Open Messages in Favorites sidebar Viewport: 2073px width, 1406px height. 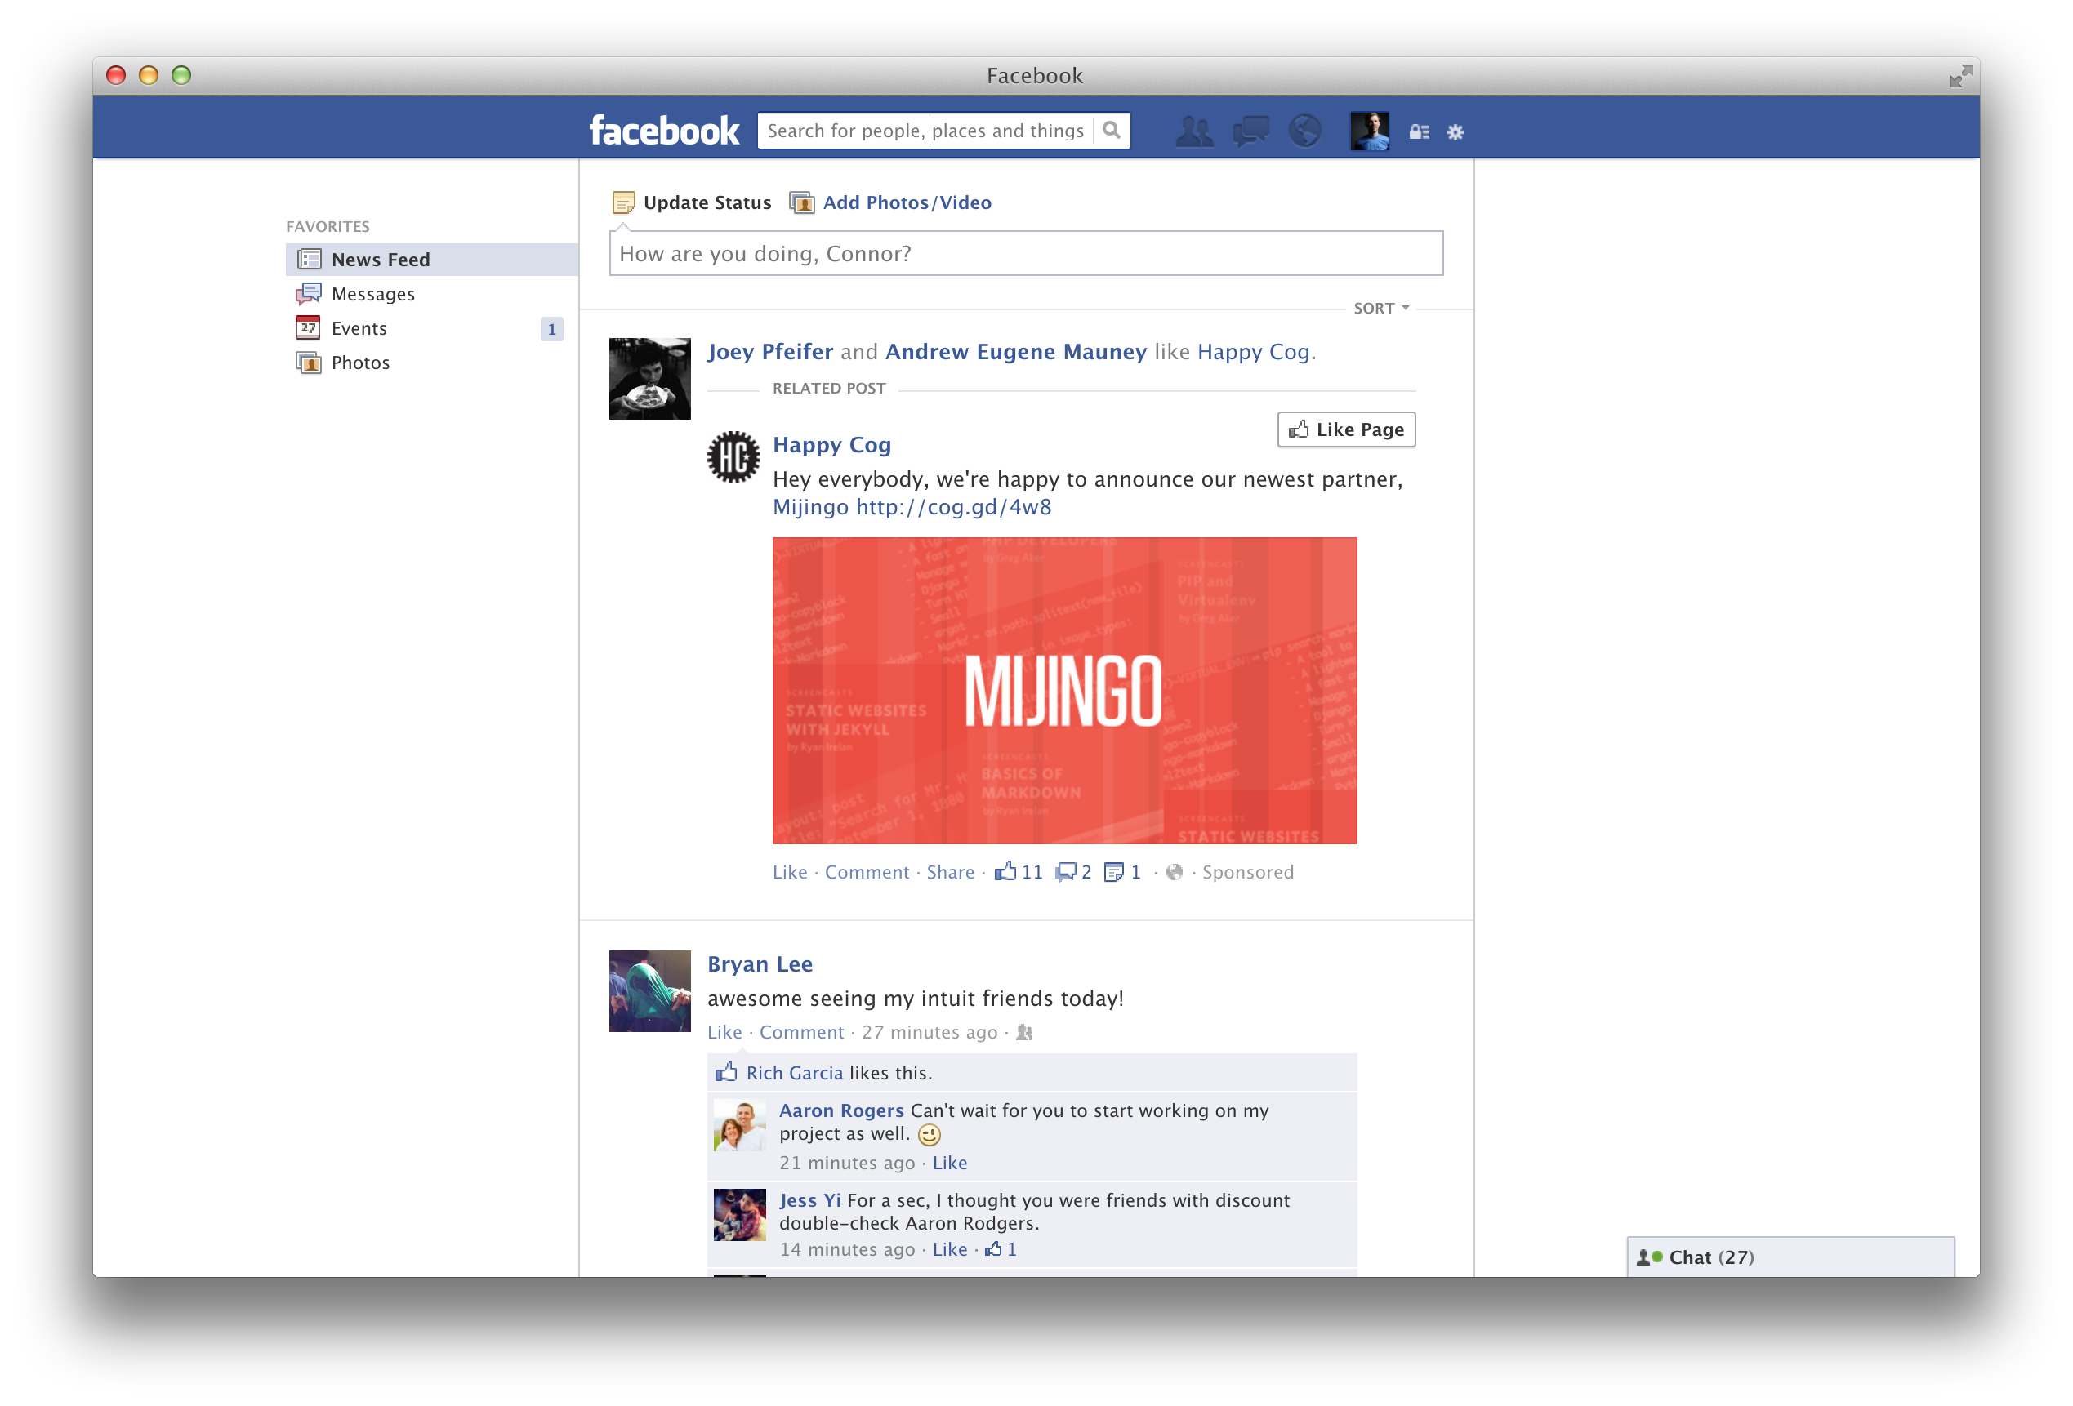(x=372, y=294)
